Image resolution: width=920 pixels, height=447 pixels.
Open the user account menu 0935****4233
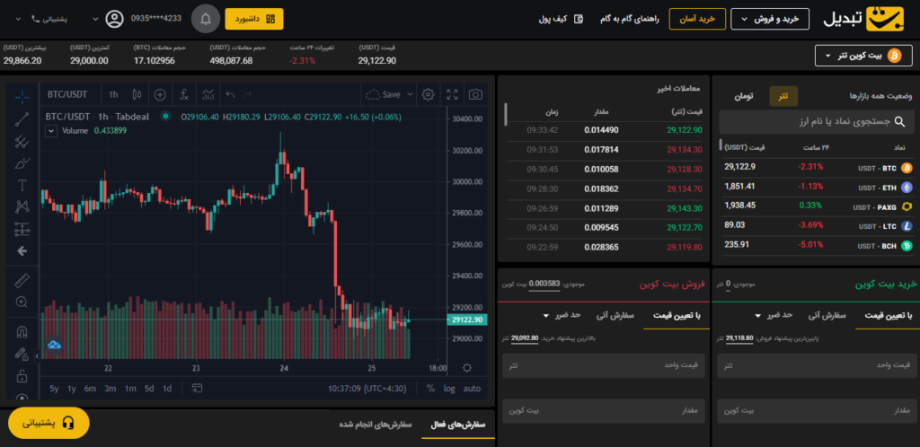click(x=137, y=19)
